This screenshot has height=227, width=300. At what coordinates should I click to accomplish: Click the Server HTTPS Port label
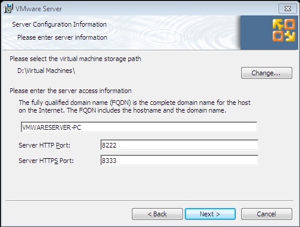click(46, 161)
